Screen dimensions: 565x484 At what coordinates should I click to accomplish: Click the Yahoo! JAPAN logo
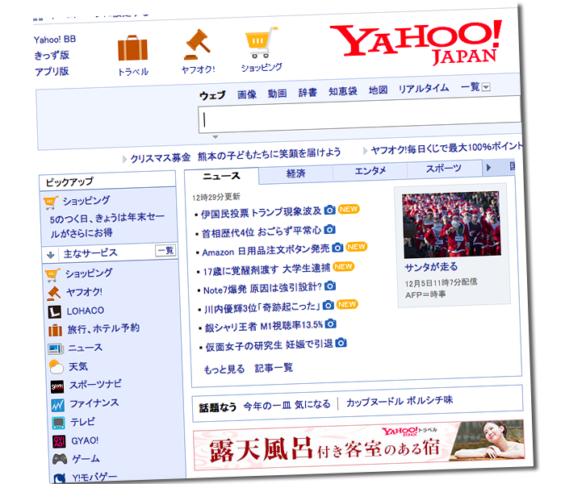(416, 43)
